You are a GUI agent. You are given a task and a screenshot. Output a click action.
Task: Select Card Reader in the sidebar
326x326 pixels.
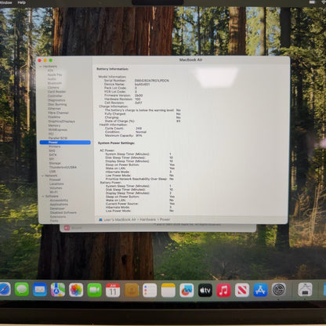click(x=56, y=92)
